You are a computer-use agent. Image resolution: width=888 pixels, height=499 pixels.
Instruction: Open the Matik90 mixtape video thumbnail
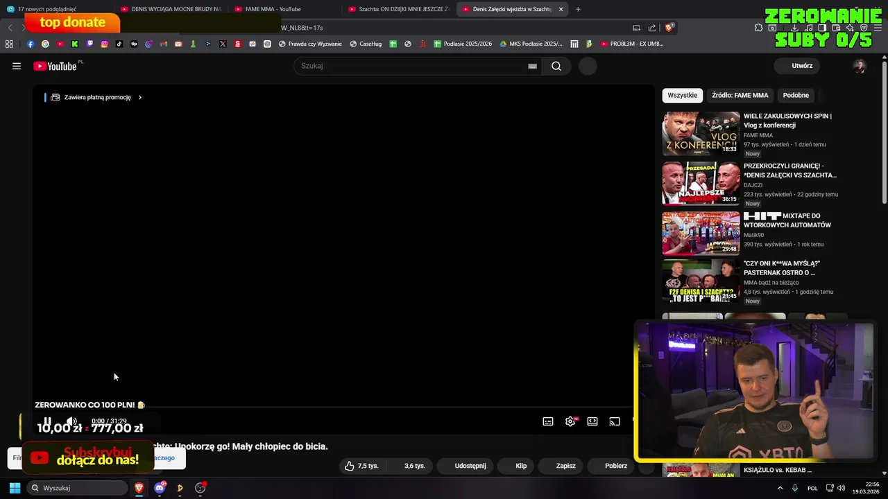[701, 234]
